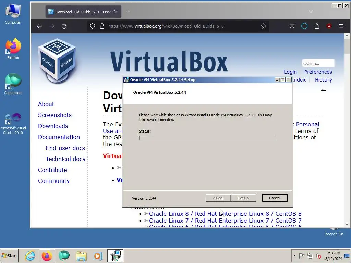Open Internet Explorer in taskbar

click(30, 255)
